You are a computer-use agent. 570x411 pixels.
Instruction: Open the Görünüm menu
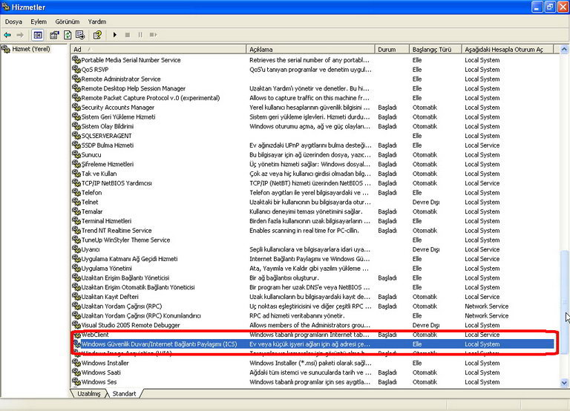68,22
